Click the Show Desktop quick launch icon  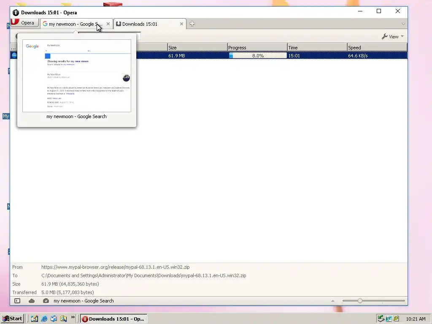click(x=54, y=319)
